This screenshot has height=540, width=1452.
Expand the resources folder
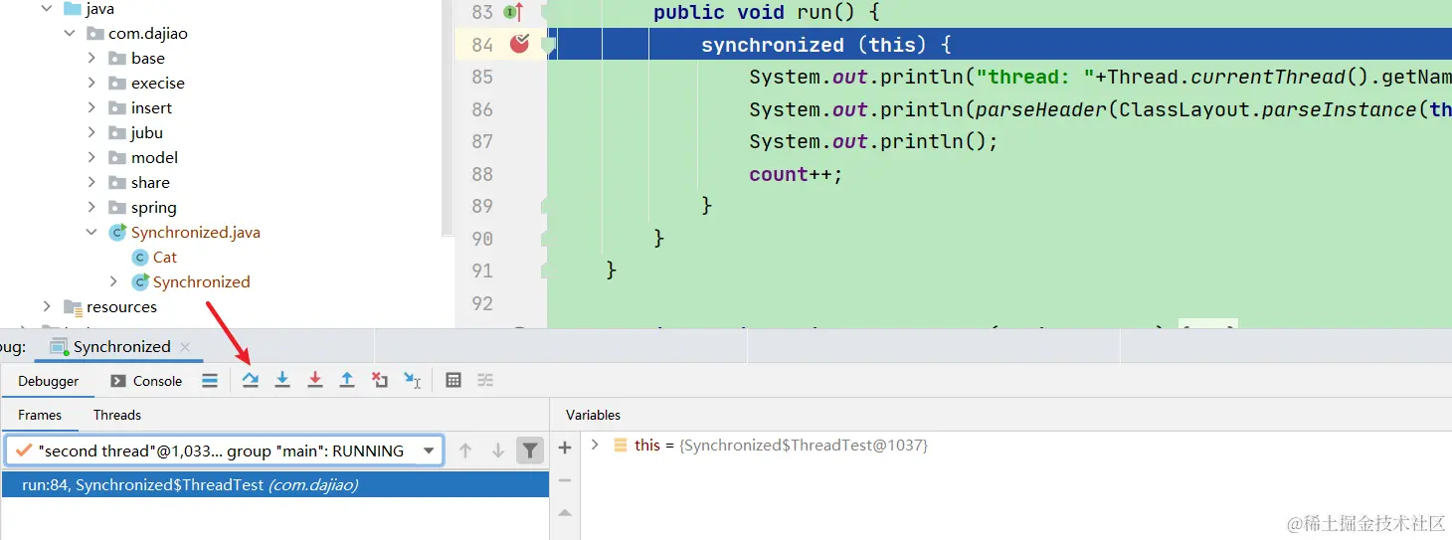(47, 306)
